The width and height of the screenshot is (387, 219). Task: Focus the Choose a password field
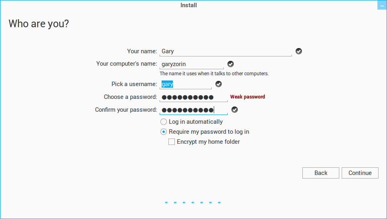point(193,97)
